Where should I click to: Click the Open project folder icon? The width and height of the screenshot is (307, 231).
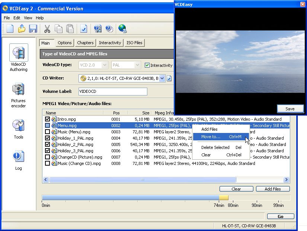[22, 29]
